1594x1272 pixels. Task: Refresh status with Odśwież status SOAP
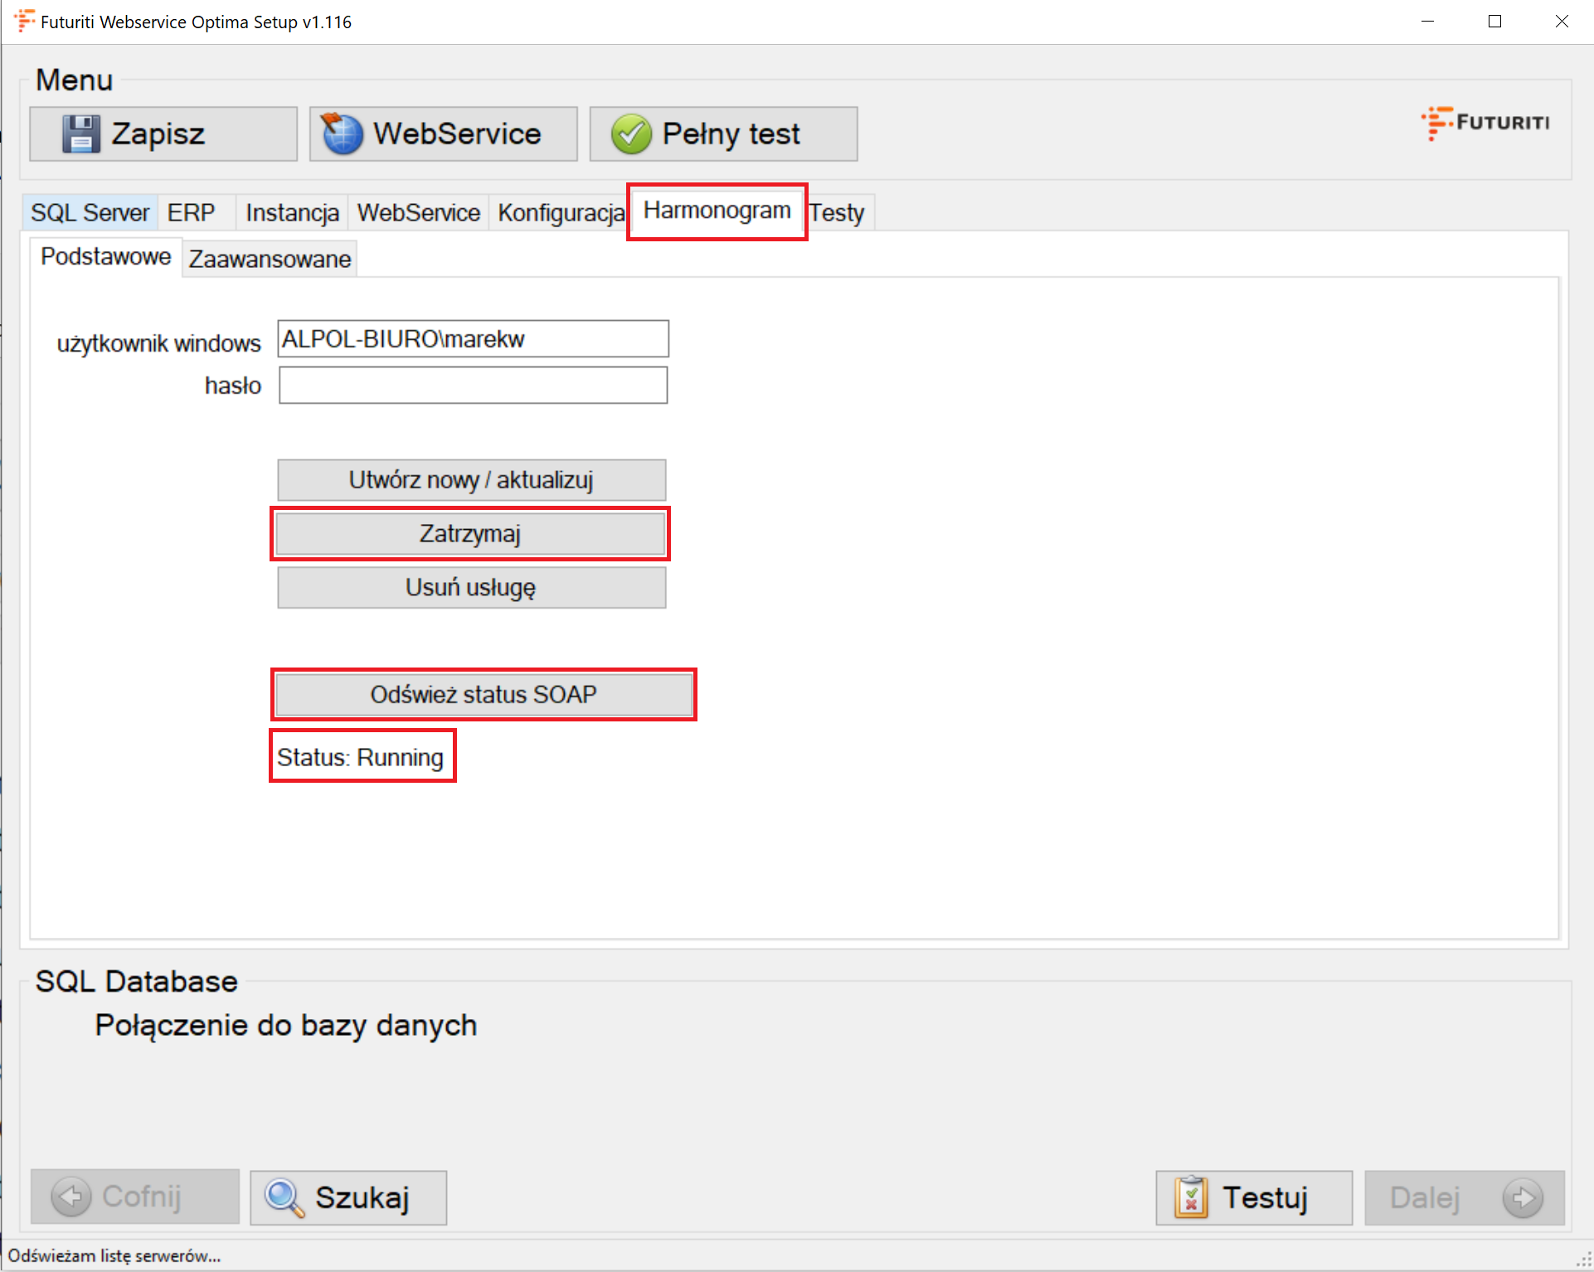(x=484, y=695)
